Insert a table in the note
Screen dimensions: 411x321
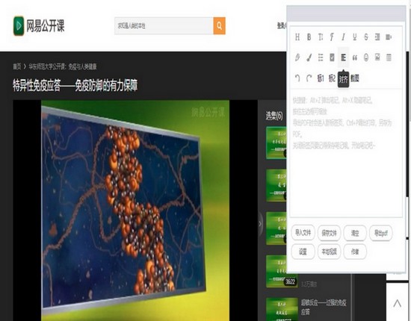coord(389,57)
